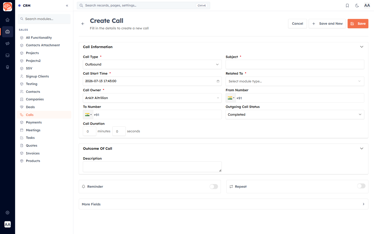Click the Meetings calendar icon
The image size is (374, 234).
pos(22,130)
